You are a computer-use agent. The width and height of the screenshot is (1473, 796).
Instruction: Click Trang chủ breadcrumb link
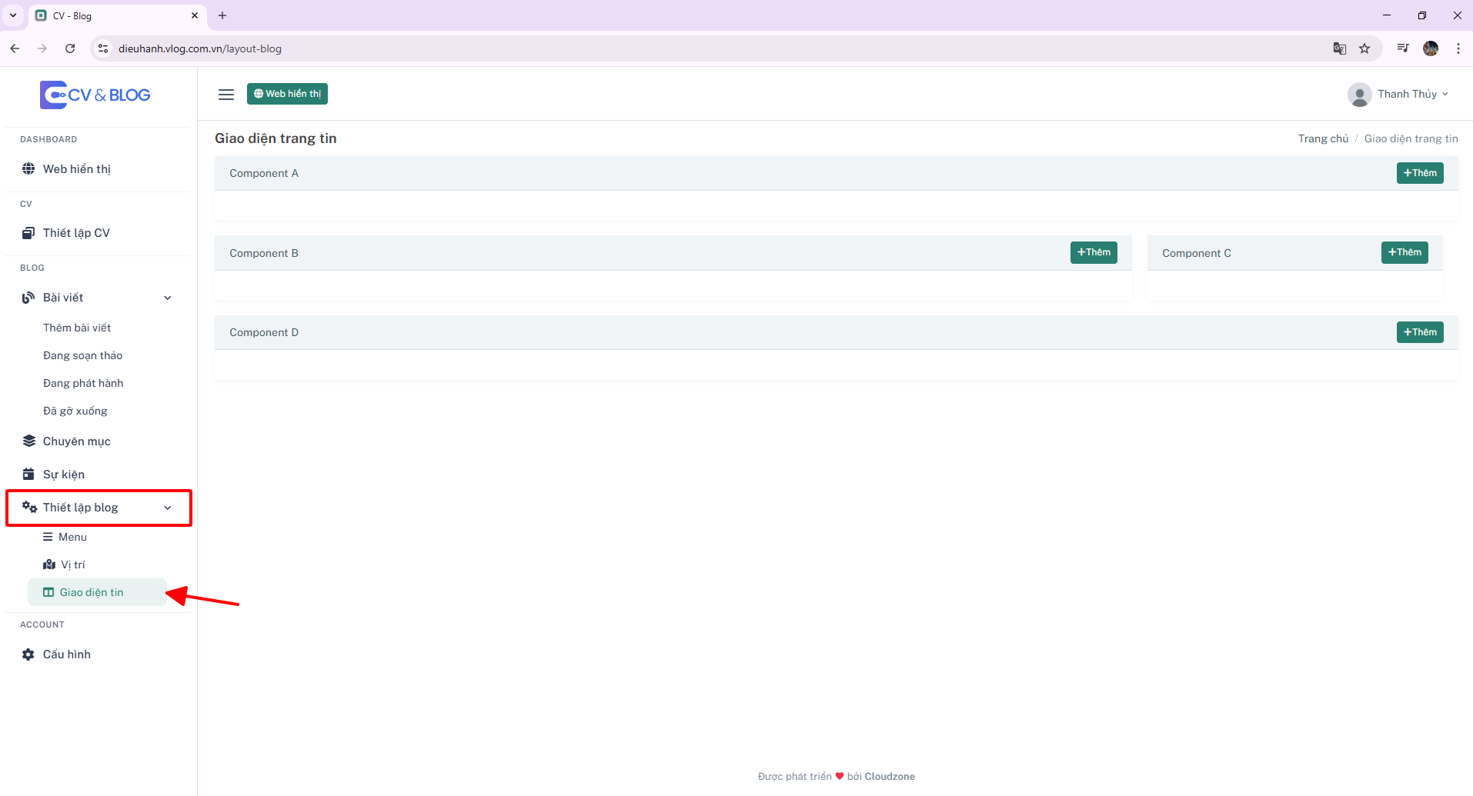coord(1323,138)
